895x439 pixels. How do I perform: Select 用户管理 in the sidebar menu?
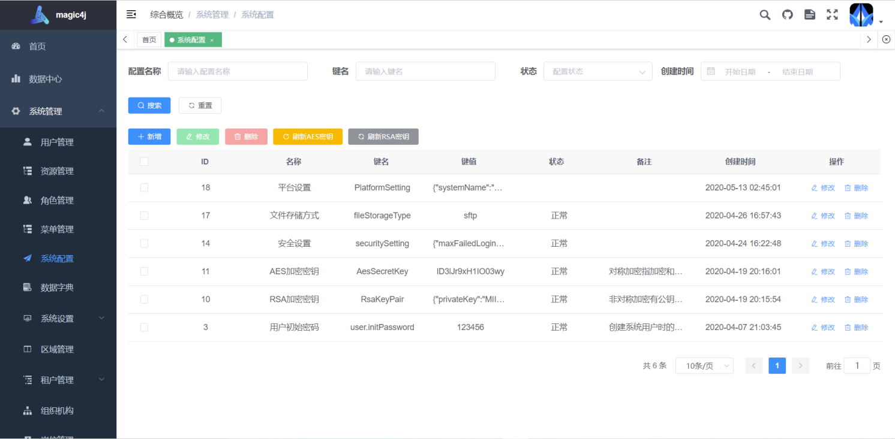pos(58,142)
